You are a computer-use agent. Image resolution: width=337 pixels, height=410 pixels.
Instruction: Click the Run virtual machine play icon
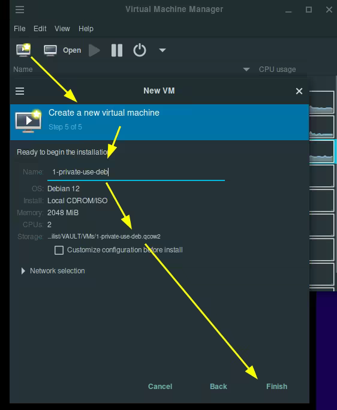94,50
